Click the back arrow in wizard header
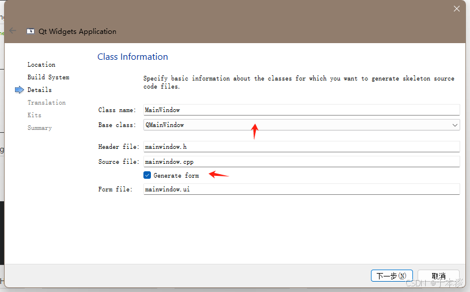This screenshot has width=470, height=292. [x=13, y=30]
